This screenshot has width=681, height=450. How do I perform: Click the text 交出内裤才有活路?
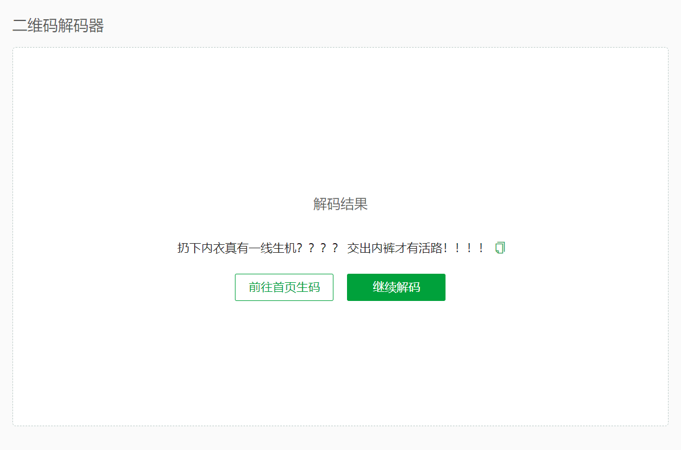(x=395, y=248)
